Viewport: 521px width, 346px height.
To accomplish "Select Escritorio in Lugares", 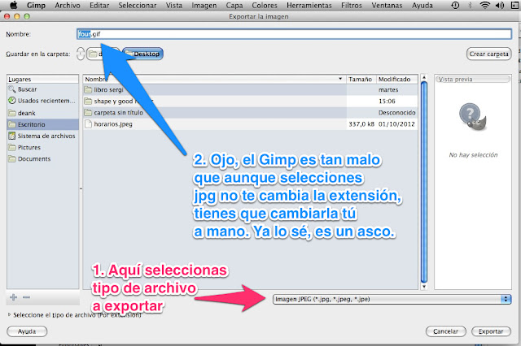I will pyautogui.click(x=42, y=124).
